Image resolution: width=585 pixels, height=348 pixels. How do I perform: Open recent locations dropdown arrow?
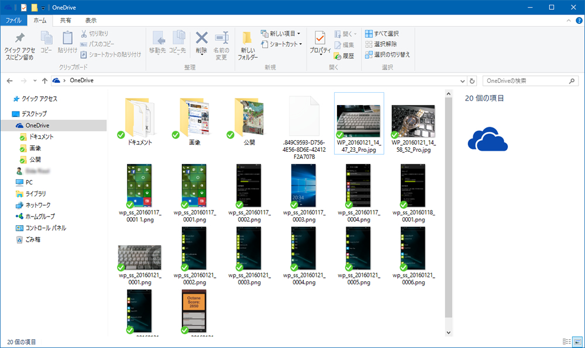[x=35, y=81]
